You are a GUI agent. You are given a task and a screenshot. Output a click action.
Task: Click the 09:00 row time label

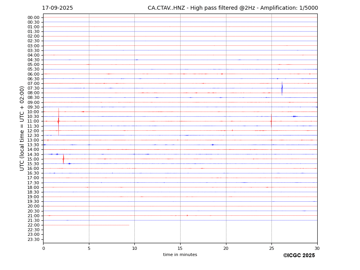[33, 102]
